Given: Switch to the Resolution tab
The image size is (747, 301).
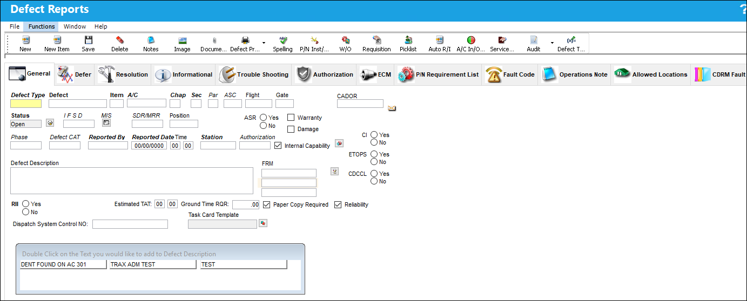Looking at the screenshot, I should click(123, 74).
